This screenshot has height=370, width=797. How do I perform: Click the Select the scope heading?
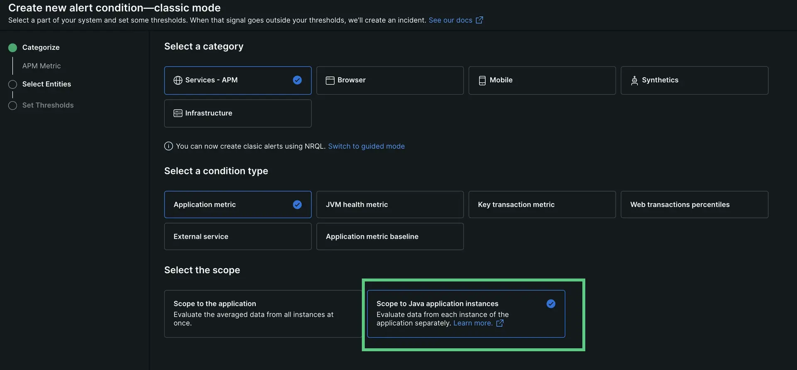[202, 270]
